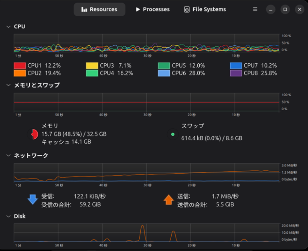Image resolution: width=308 pixels, height=251 pixels.
Task: Change the red CPU1 color swatch
Action: click(x=20, y=66)
